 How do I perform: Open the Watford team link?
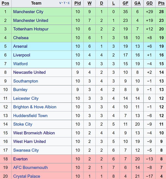point(20,64)
